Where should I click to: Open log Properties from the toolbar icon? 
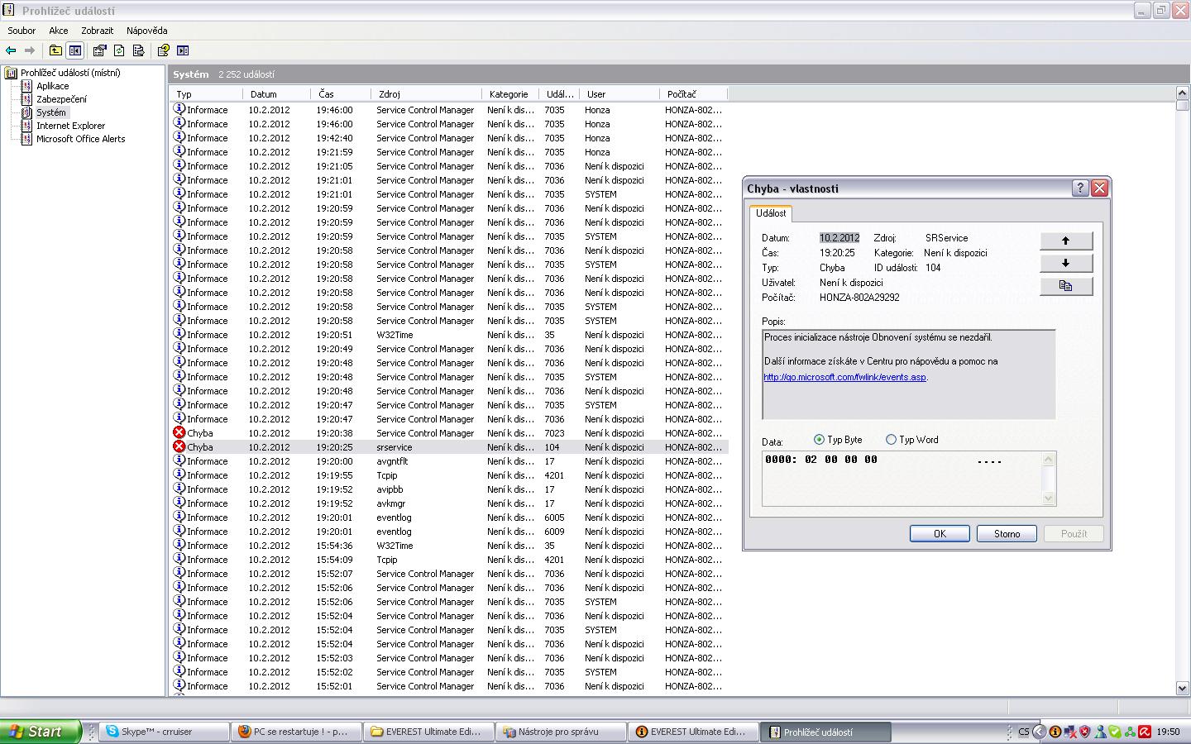tap(100, 50)
